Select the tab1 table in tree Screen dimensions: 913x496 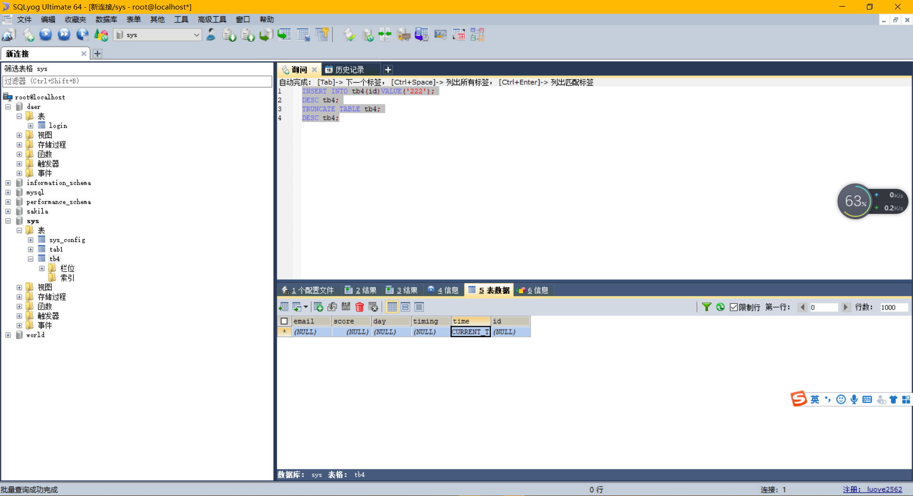56,249
